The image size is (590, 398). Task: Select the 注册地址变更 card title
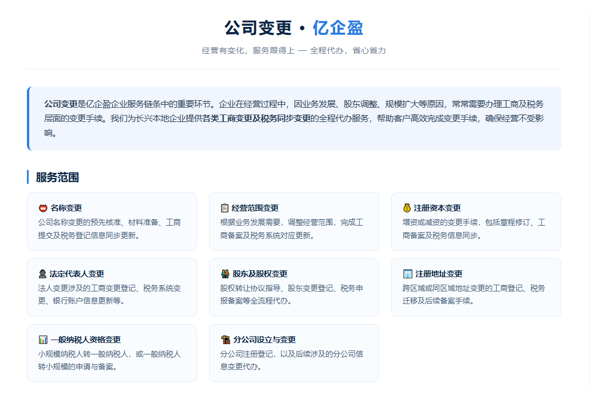439,274
